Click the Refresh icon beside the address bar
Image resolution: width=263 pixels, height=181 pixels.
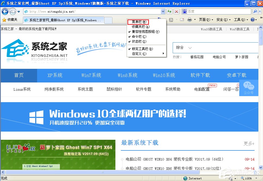169,12
